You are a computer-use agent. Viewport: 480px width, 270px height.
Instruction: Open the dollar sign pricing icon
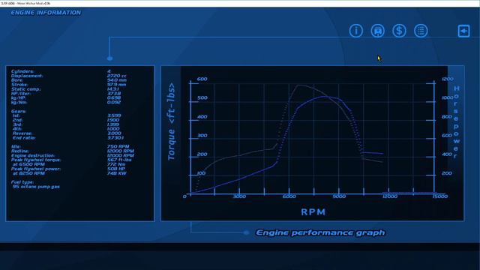pyautogui.click(x=399, y=31)
